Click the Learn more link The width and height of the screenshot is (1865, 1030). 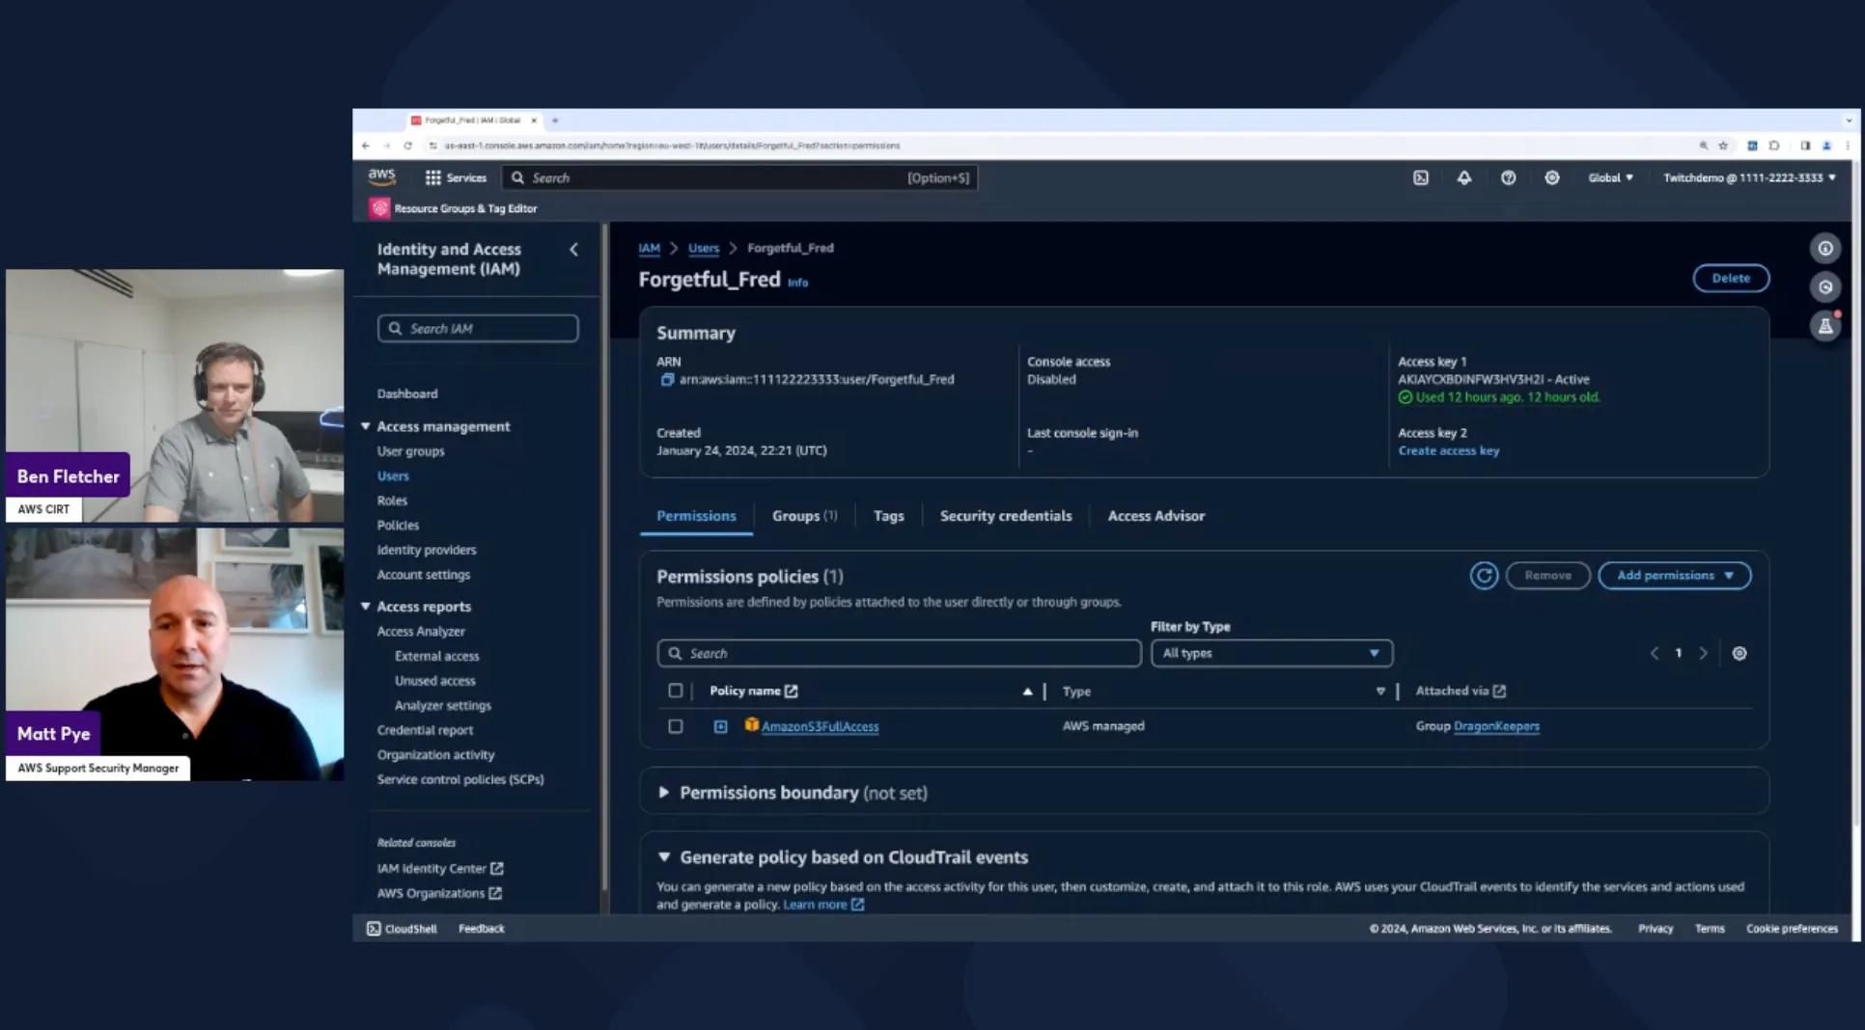[823, 905]
